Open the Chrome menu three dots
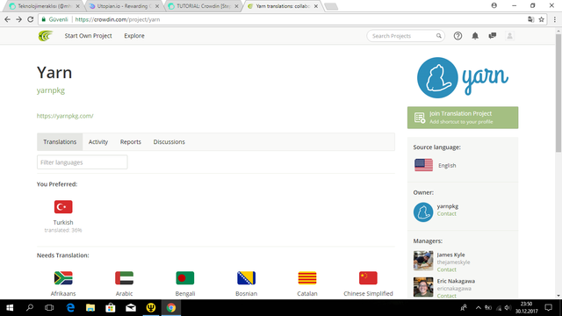562x316 pixels. coord(554,19)
